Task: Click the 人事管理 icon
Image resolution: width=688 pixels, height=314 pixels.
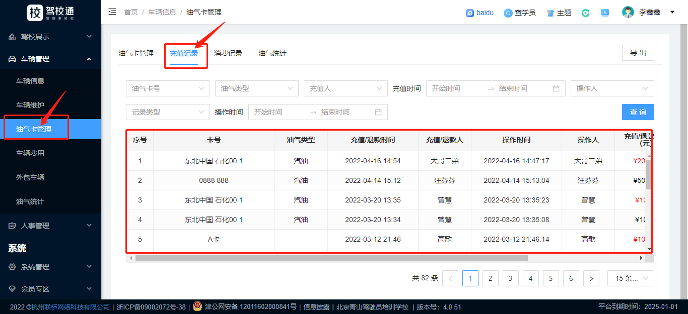Action: point(12,226)
